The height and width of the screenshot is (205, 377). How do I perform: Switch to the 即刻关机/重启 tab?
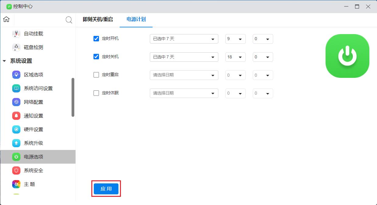(98, 19)
